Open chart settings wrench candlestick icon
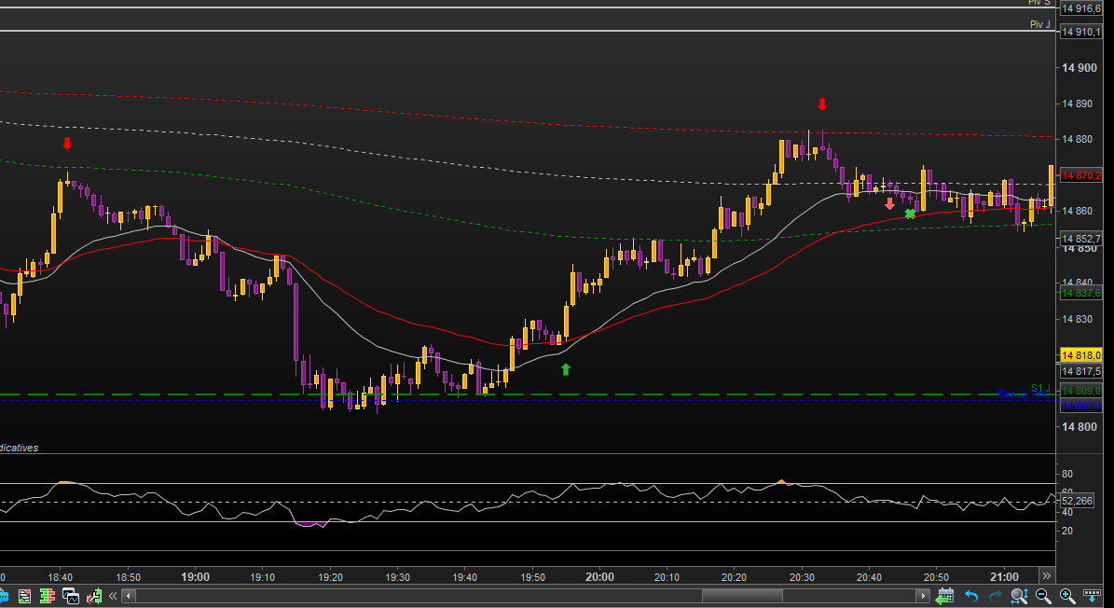 (93, 596)
